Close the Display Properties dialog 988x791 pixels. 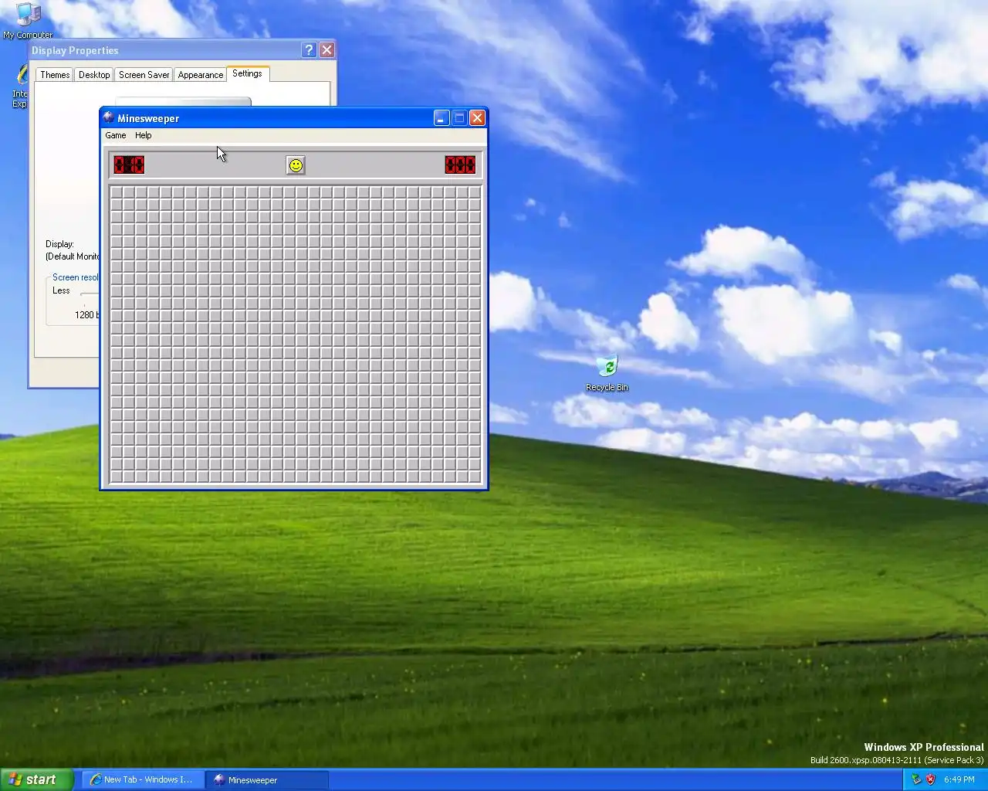(x=327, y=50)
